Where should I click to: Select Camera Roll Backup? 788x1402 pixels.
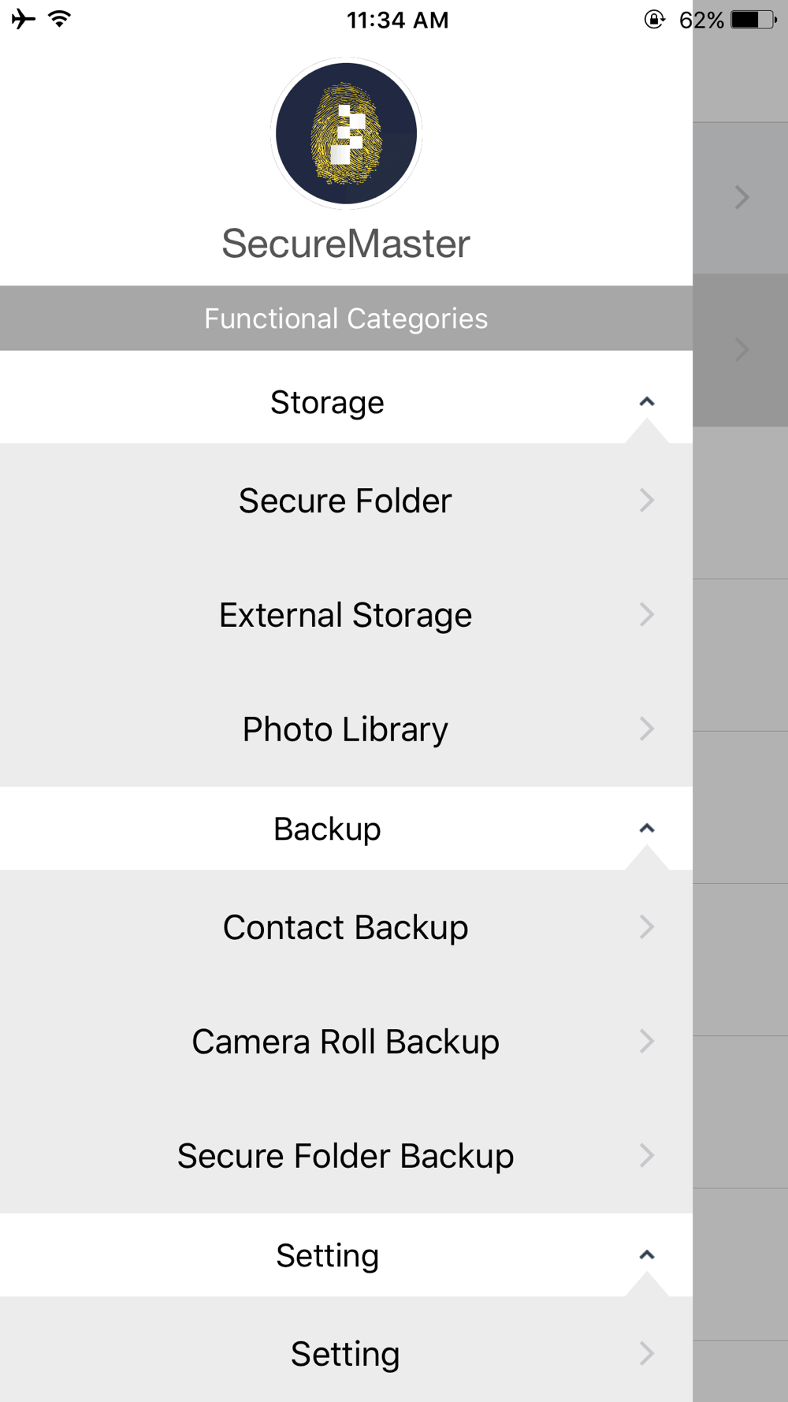pyautogui.click(x=345, y=1042)
